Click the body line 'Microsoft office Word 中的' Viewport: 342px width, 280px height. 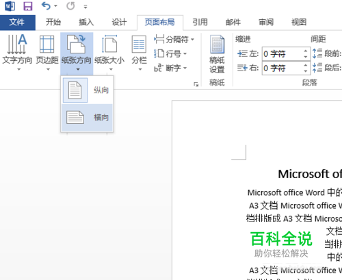coord(295,192)
